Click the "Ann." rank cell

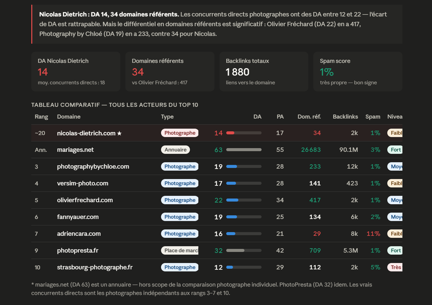(x=41, y=150)
